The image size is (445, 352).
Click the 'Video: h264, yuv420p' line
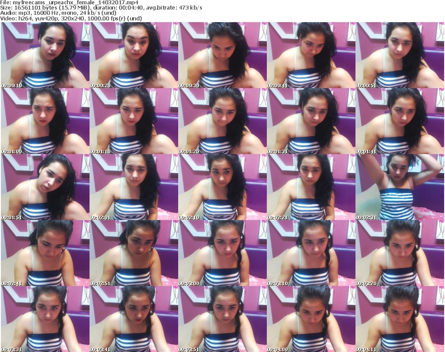(x=71, y=18)
